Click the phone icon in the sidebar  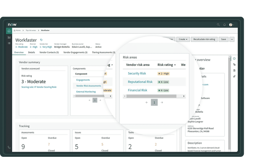(9, 147)
